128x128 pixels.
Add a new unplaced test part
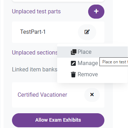pos(96,12)
